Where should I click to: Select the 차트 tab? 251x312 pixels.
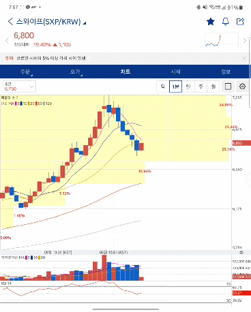click(x=125, y=72)
